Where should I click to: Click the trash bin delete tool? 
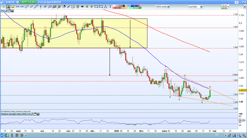coord(78,7)
